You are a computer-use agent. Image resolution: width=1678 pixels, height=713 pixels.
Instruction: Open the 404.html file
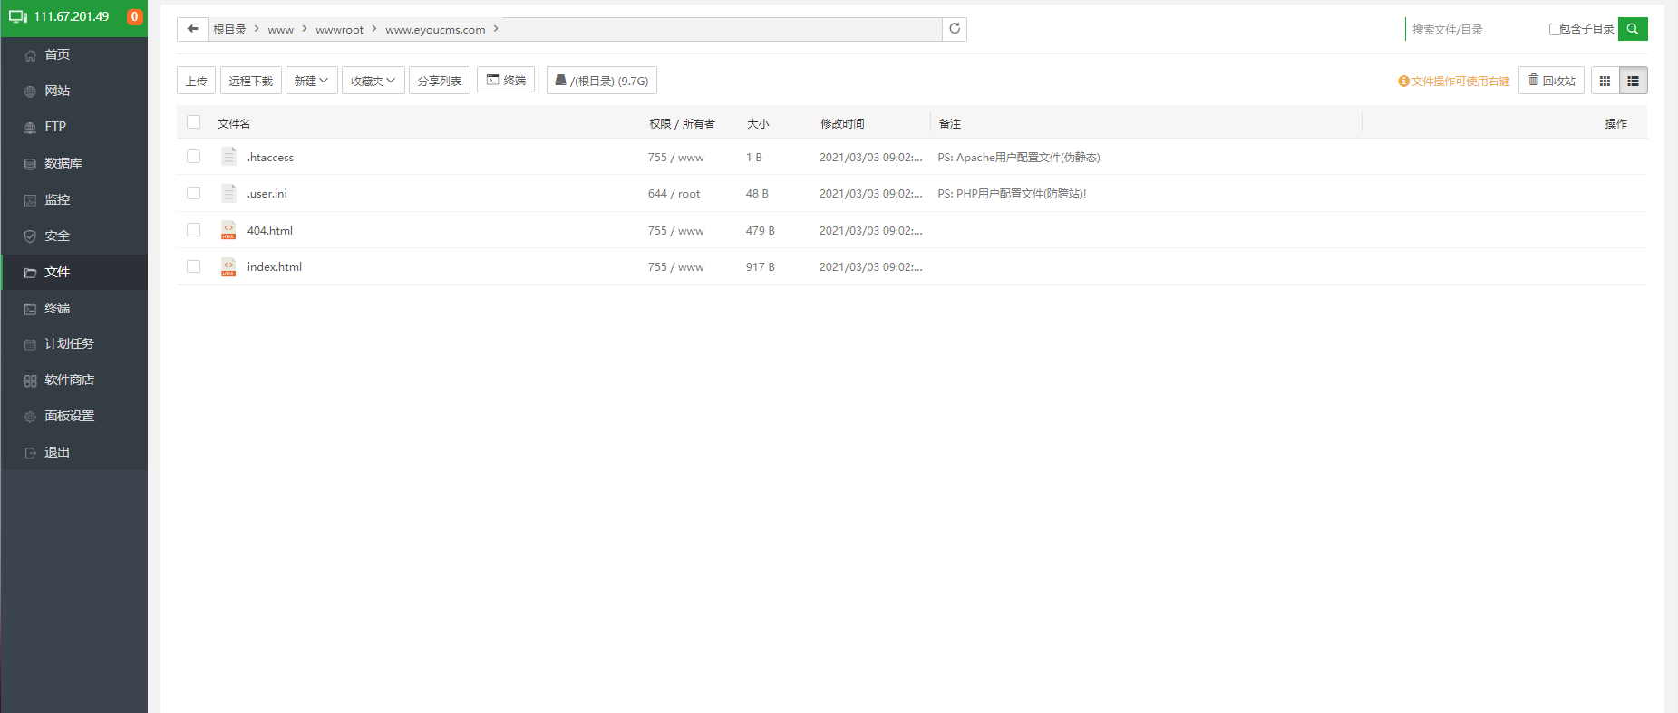click(269, 231)
